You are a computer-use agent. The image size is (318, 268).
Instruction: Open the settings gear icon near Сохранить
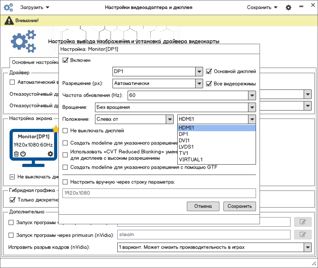tap(289, 8)
